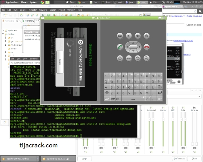Switch to the Hierarchy tab in Eclipse
Viewport: 203px width, 162px height.
point(28,21)
